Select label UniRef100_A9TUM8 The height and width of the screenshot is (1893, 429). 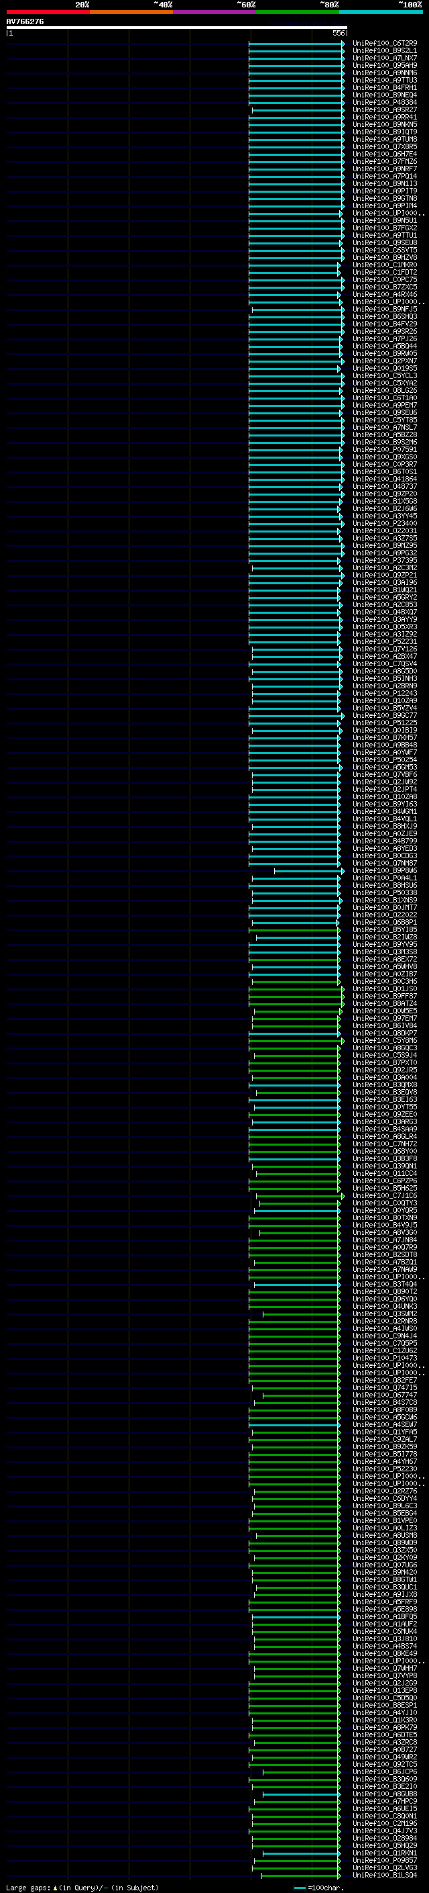pos(384,139)
